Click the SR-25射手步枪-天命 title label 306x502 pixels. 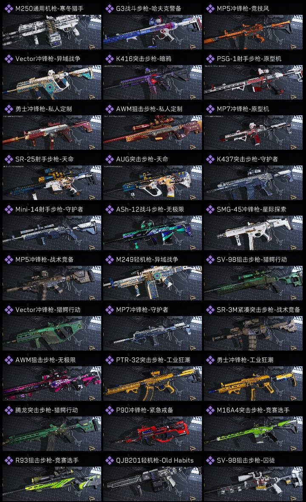click(45, 159)
